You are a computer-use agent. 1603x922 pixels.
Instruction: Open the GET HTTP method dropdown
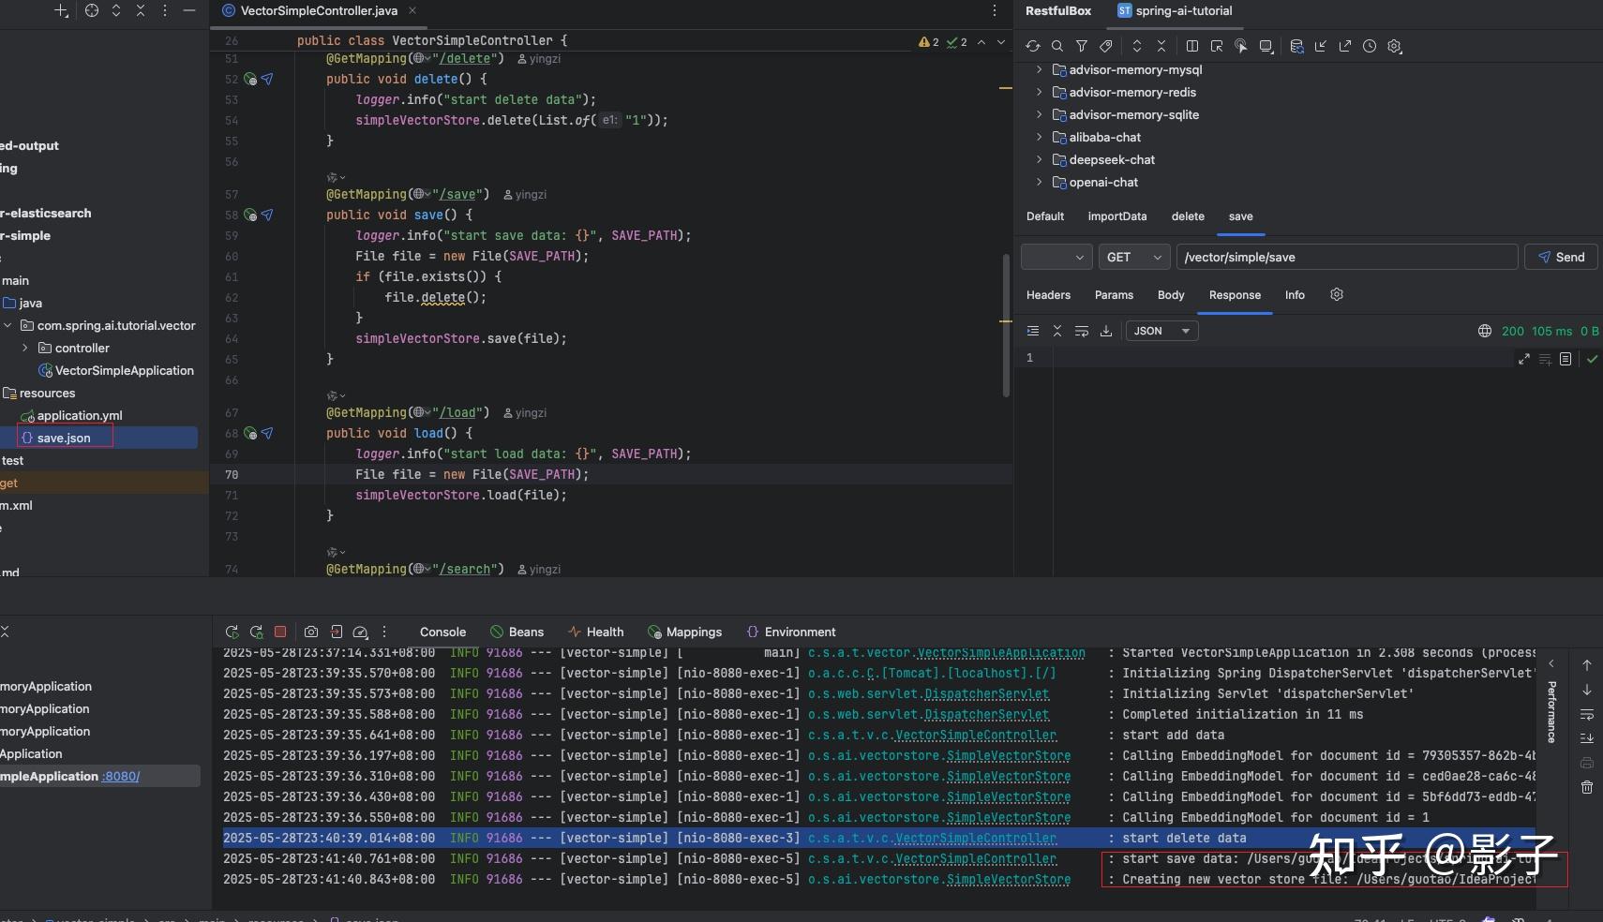click(1133, 257)
